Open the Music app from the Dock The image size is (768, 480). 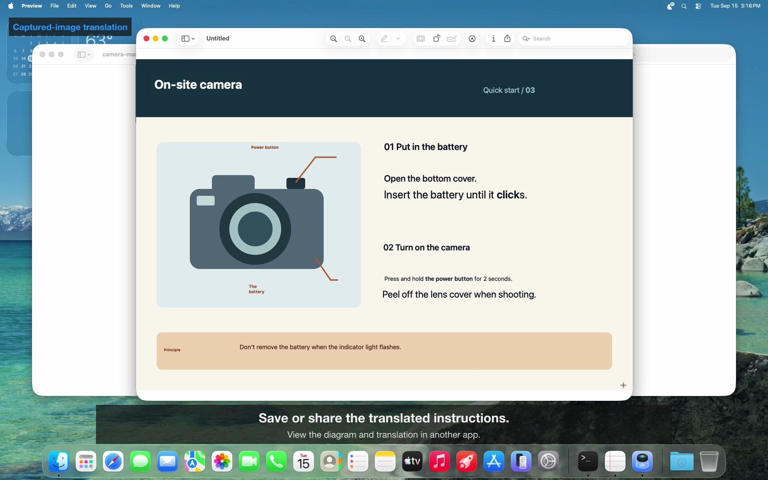[x=440, y=462]
